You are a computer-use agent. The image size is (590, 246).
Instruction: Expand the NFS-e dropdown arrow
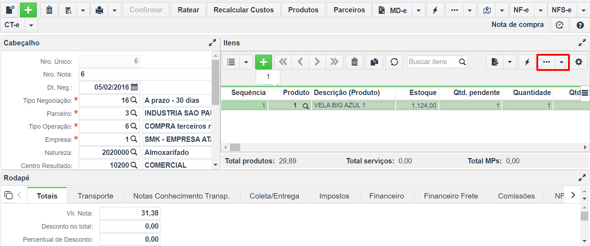584,10
